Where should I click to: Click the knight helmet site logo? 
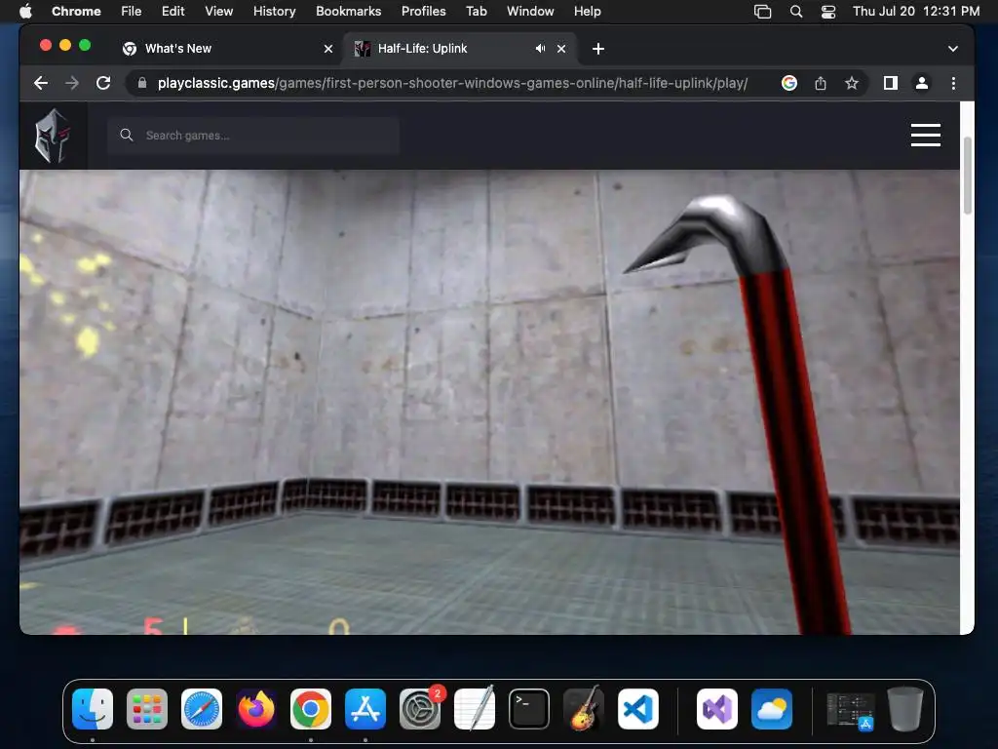point(53,136)
